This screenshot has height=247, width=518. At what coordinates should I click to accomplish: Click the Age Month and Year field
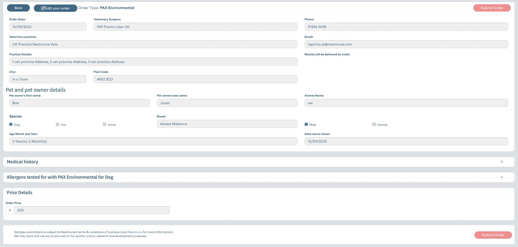click(x=153, y=141)
